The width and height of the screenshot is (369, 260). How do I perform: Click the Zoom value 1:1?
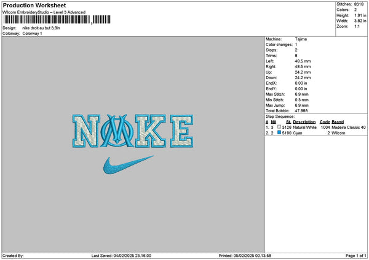(357, 26)
